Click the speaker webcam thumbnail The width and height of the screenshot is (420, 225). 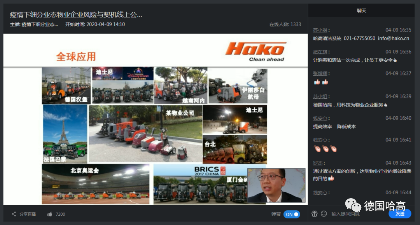coord(276,185)
